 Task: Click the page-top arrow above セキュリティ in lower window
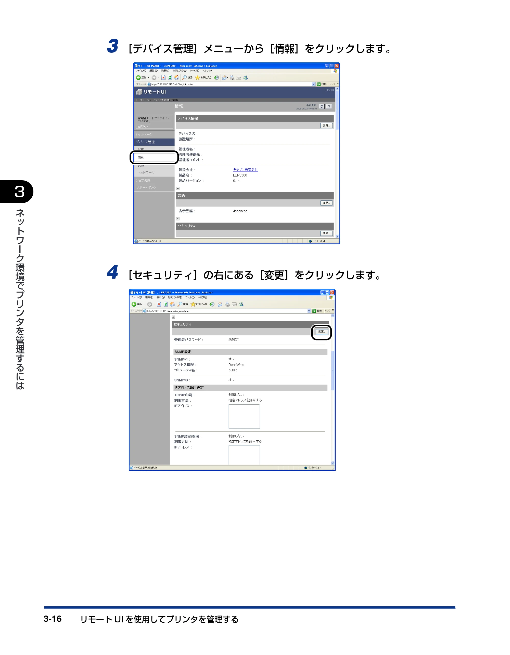pos(173,317)
